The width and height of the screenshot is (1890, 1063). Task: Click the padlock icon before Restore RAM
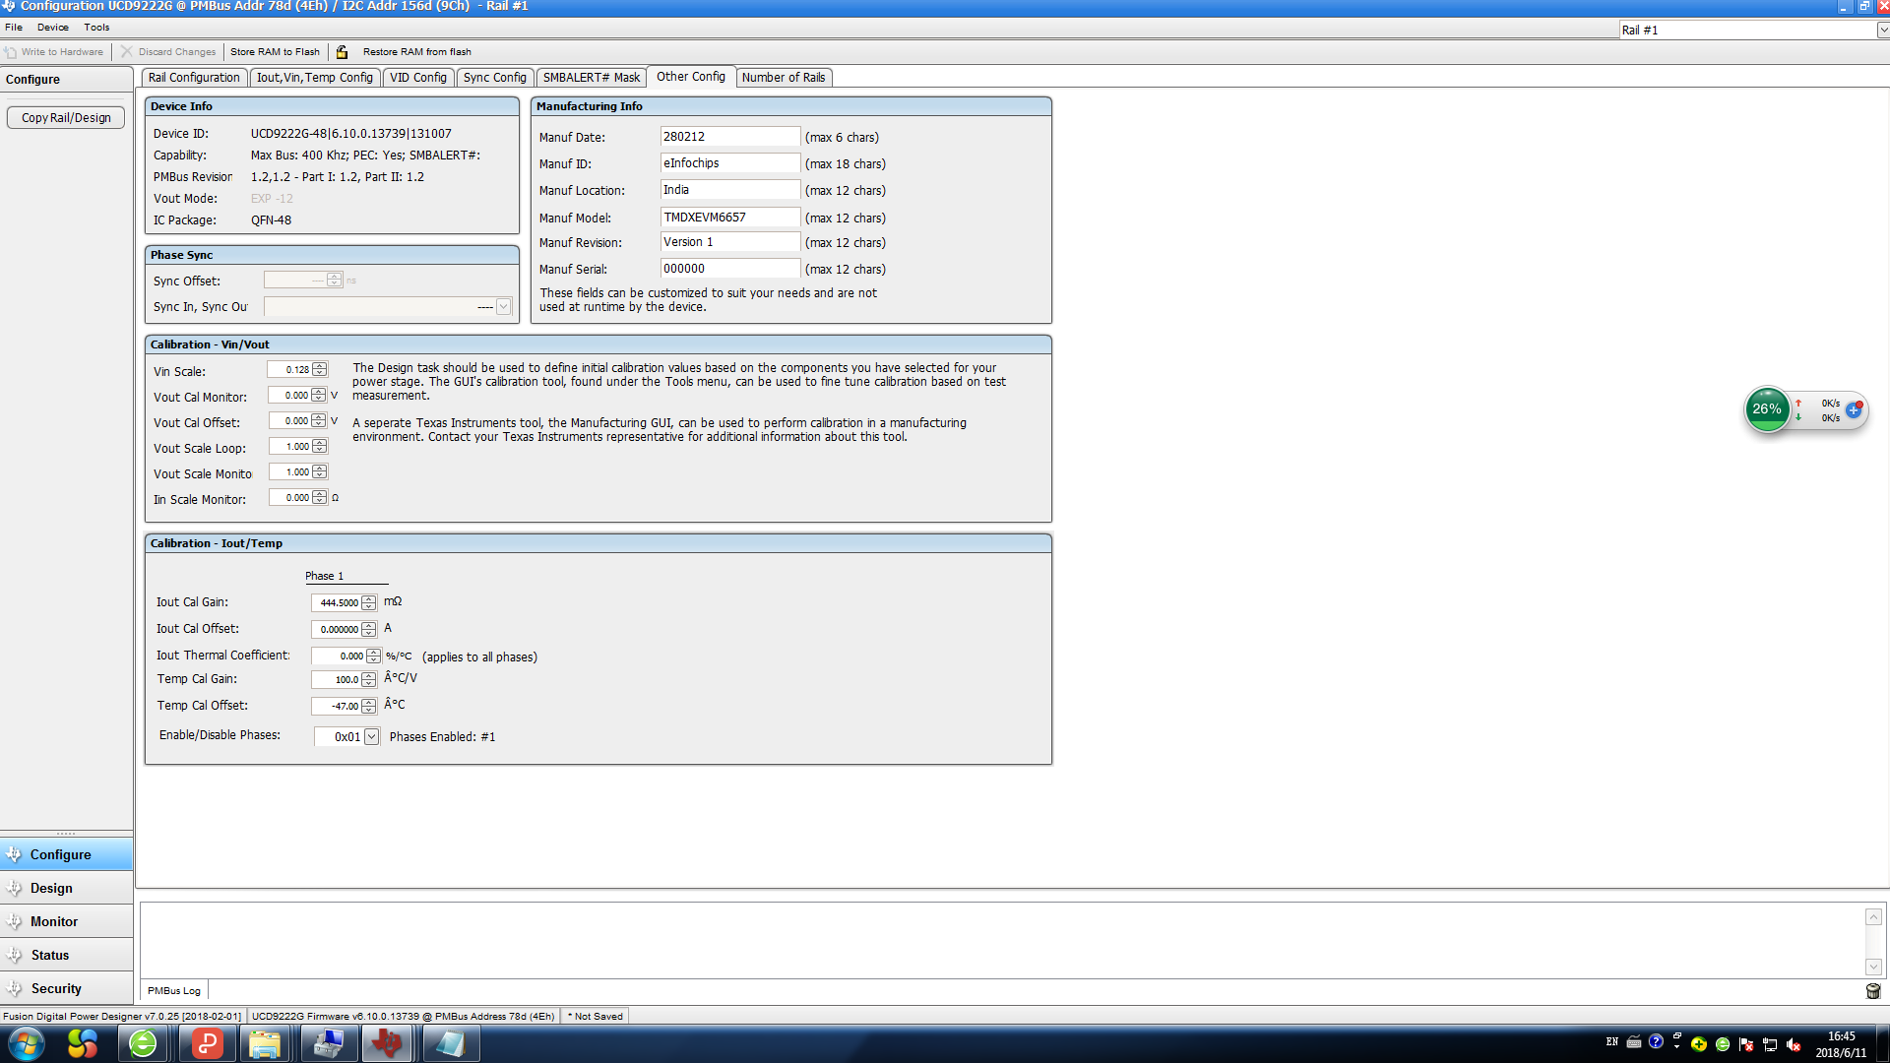coord(342,52)
